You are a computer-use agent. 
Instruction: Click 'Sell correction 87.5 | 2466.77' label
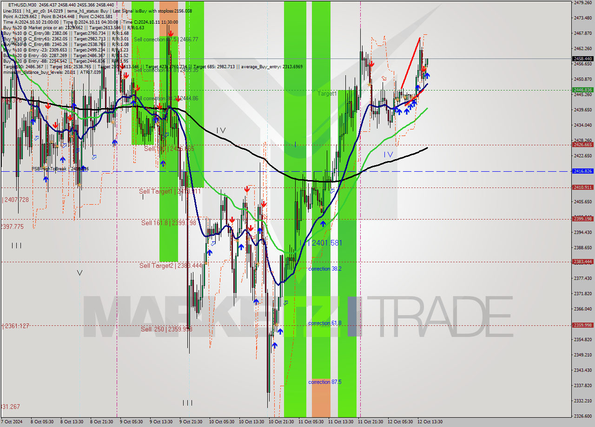pyautogui.click(x=166, y=39)
